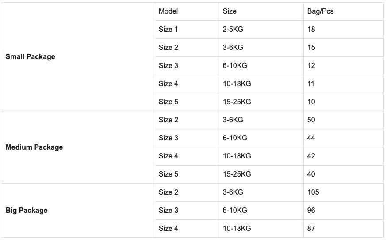The image size is (387, 241).
Task: Select the Size 1 model cell
Action: pos(187,30)
